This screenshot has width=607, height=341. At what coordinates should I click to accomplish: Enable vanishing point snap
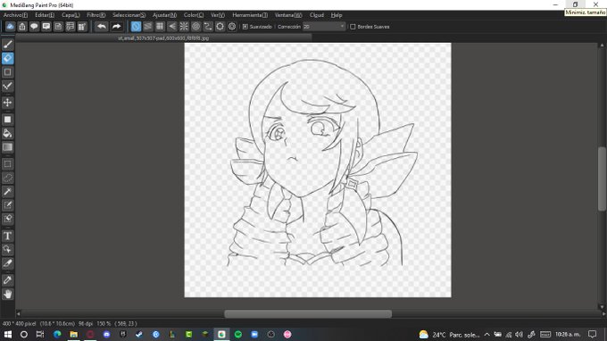pos(172,26)
